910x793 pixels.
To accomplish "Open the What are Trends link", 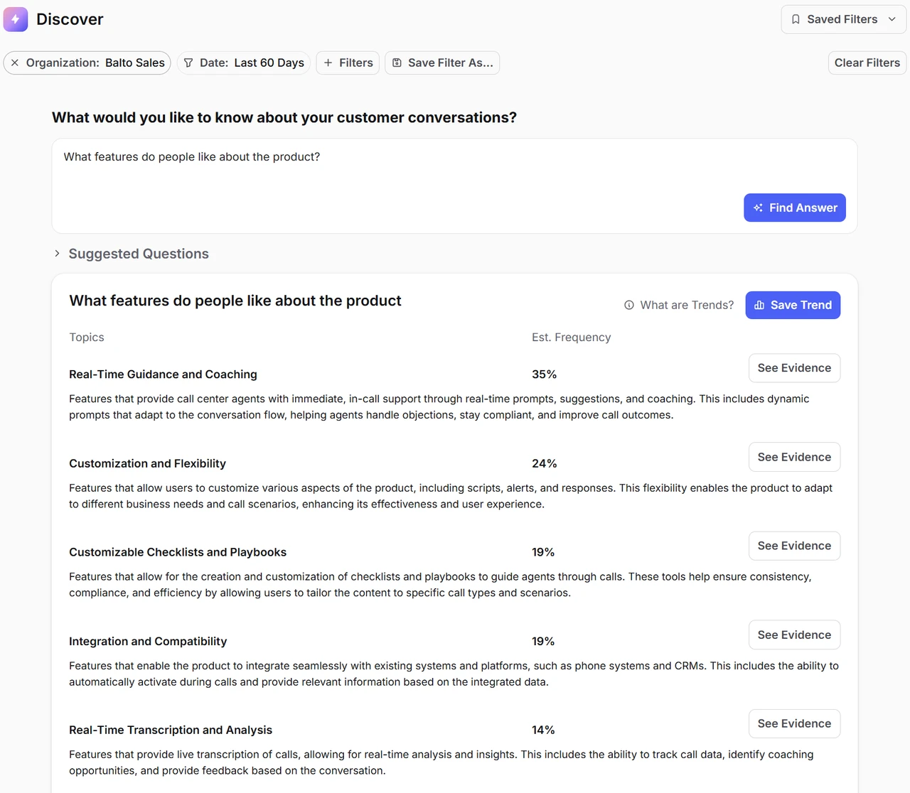I will click(x=687, y=305).
